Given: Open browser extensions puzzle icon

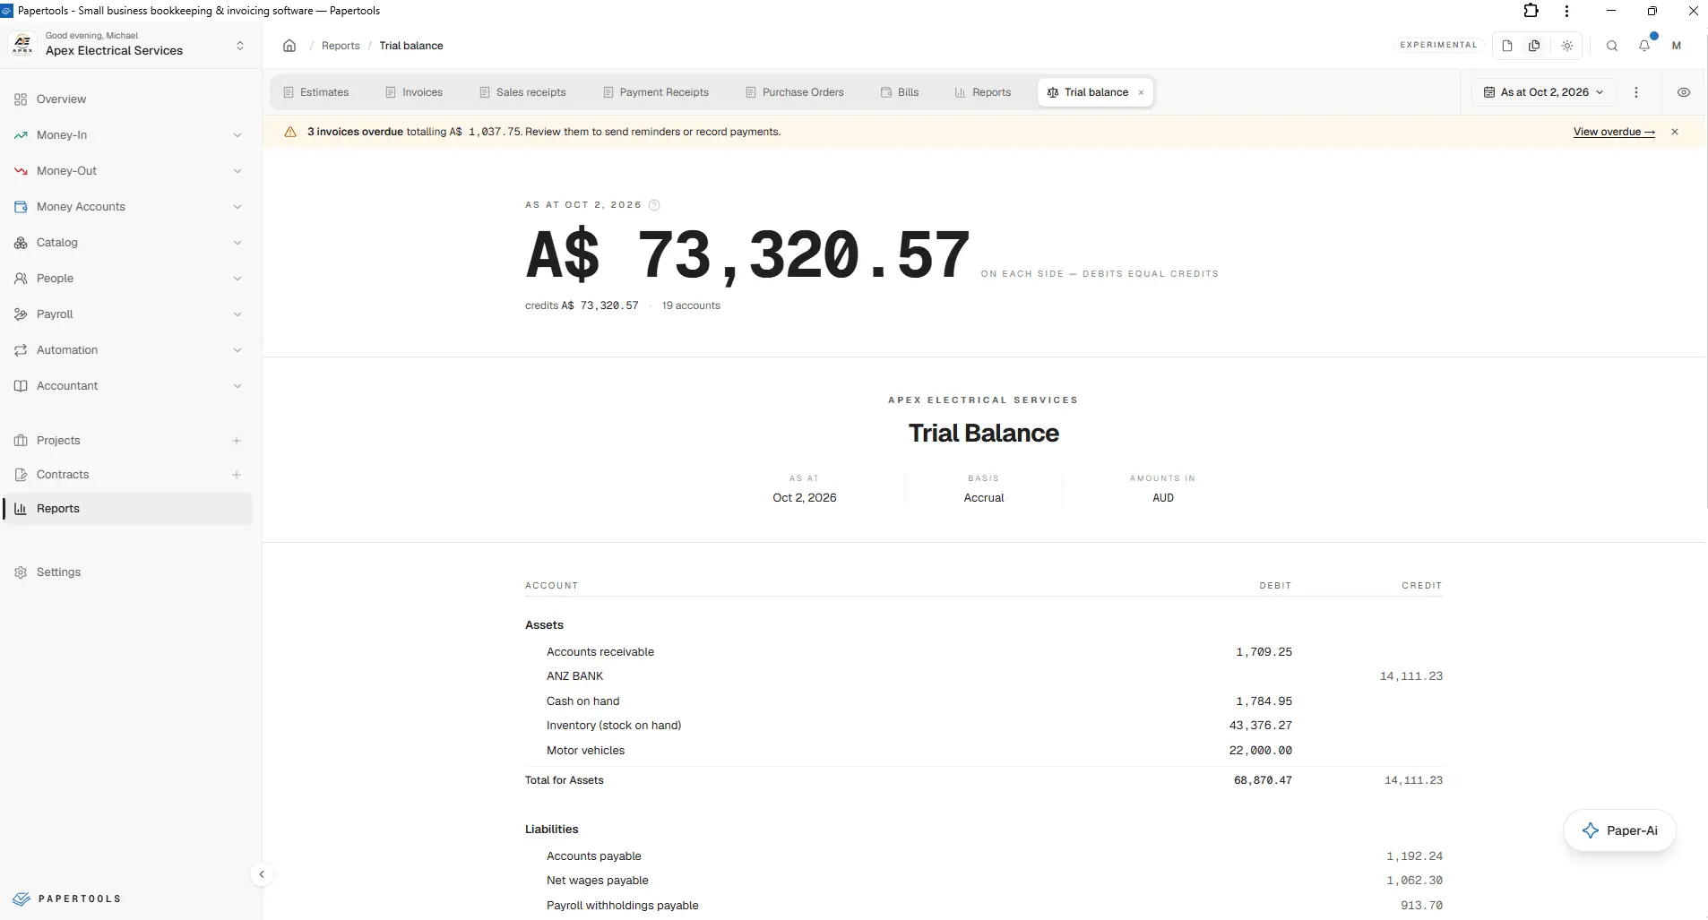Looking at the screenshot, I should pos(1531,11).
